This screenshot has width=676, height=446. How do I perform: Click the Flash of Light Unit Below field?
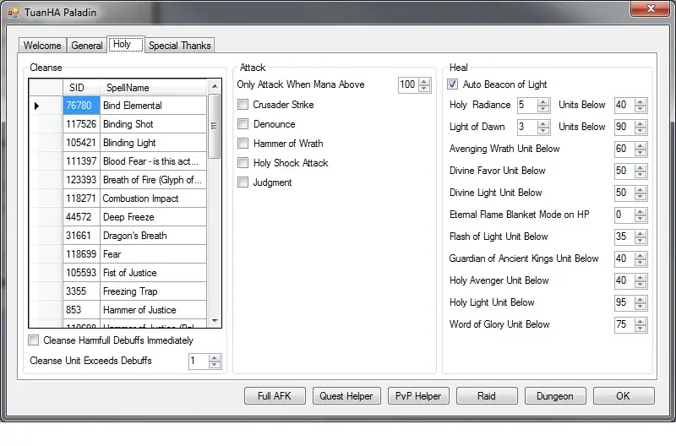623,237
